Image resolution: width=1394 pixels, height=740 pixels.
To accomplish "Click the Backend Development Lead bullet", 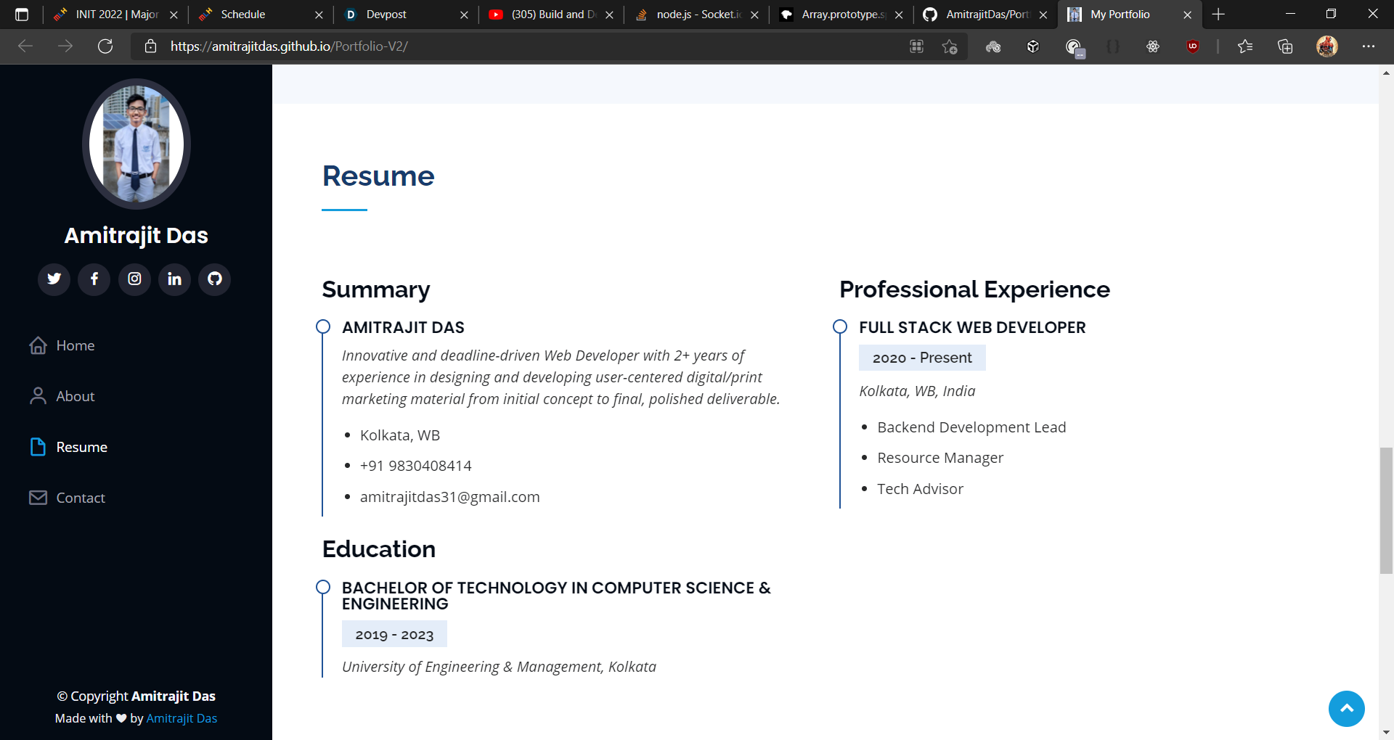I will point(971,427).
